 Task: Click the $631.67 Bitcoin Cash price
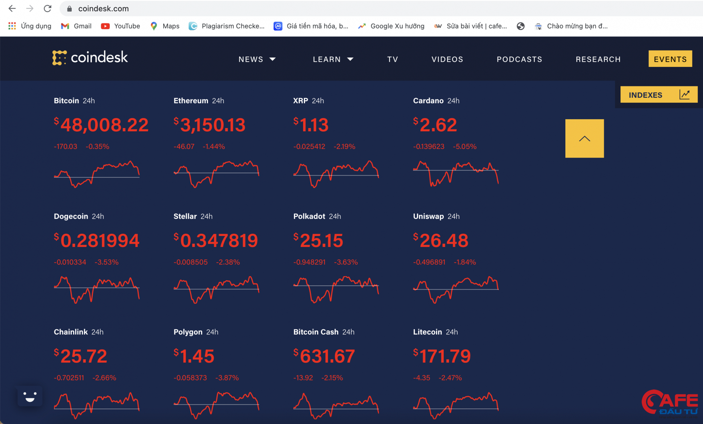[x=324, y=356]
